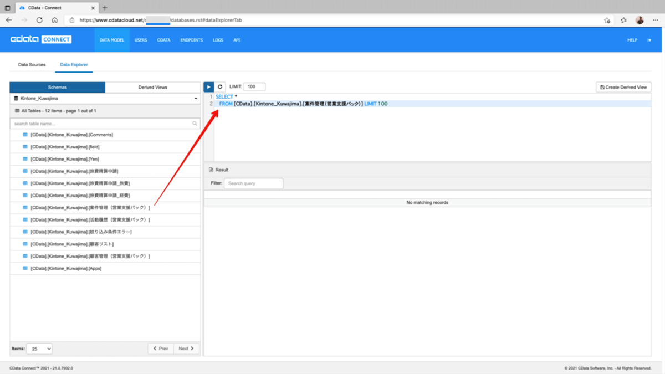Click table icon for [活動履歴（営業支援パック）] row
Image resolution: width=665 pixels, height=374 pixels.
click(x=25, y=220)
